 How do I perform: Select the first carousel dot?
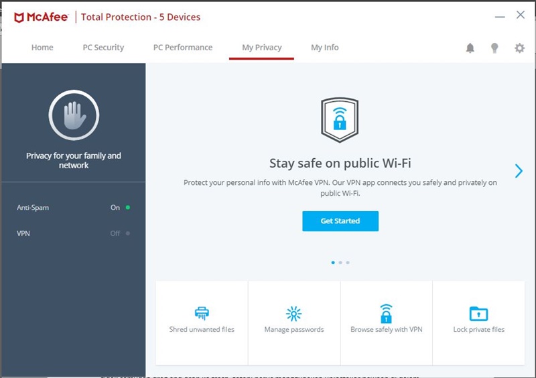(x=333, y=263)
